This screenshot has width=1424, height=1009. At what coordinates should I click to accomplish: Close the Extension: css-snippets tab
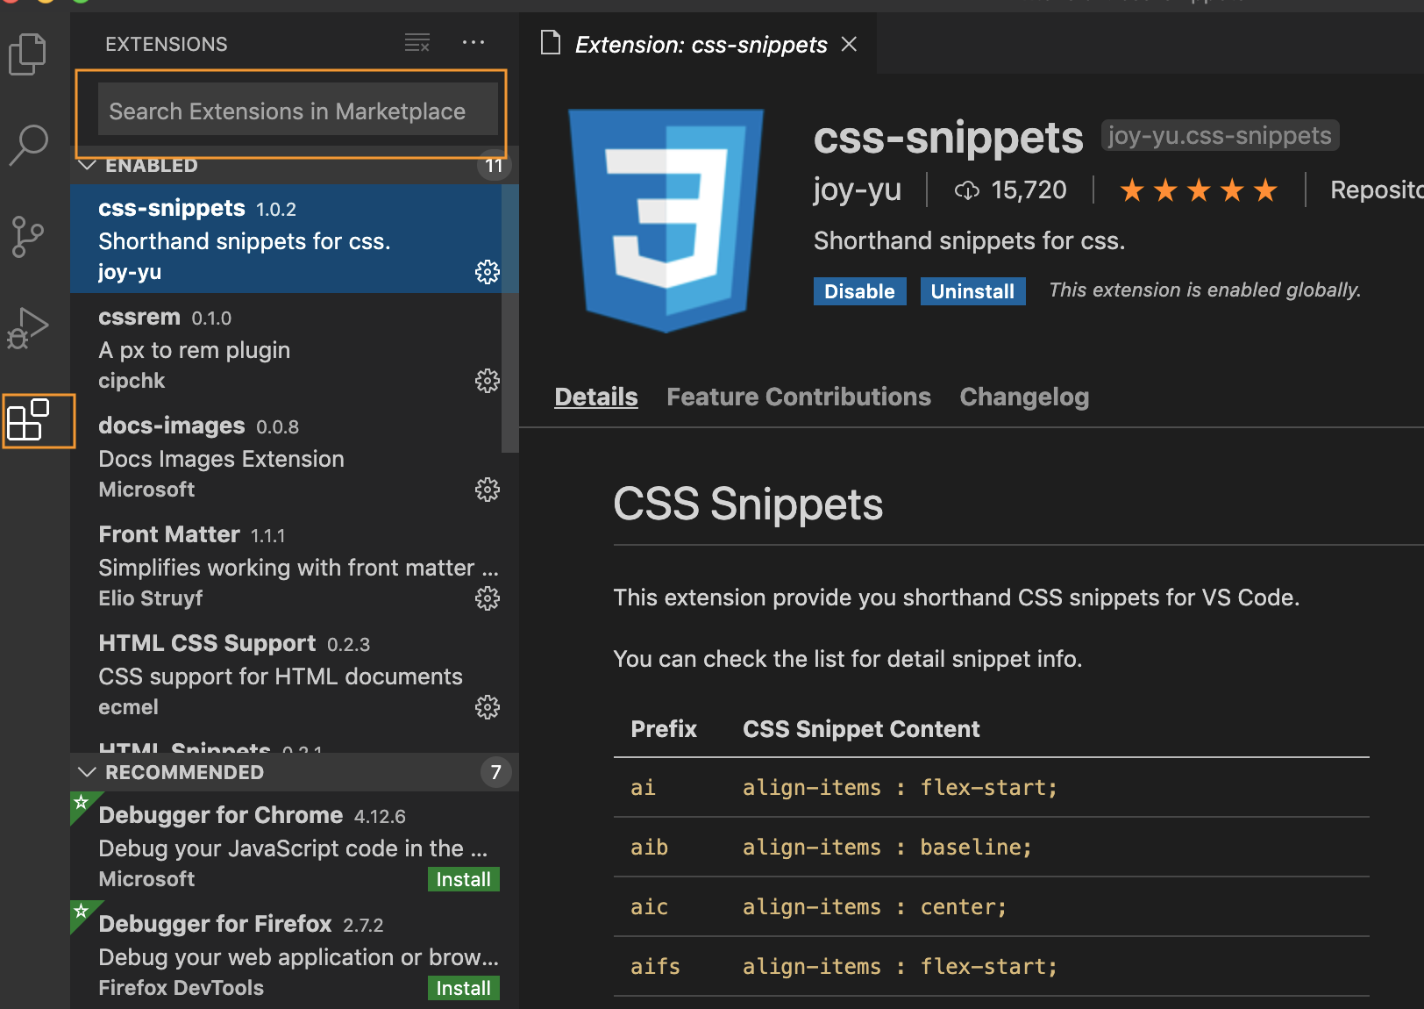pyautogui.click(x=849, y=44)
